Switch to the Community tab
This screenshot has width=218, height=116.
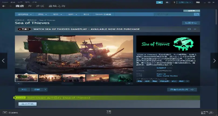pyautogui.click(x=40, y=6)
